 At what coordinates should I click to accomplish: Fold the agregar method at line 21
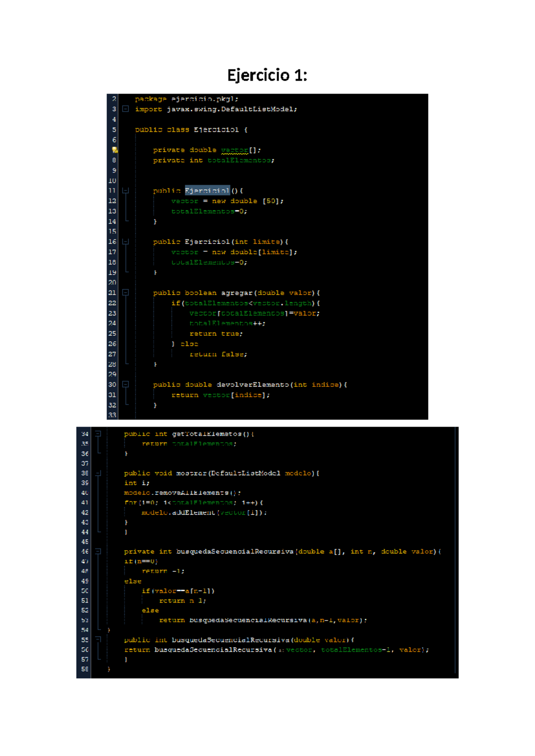[x=126, y=292]
